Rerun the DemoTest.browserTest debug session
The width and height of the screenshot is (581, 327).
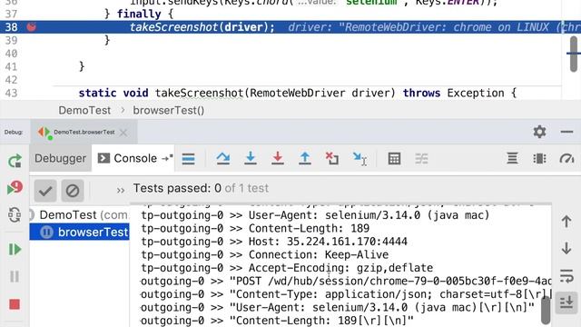(x=15, y=161)
